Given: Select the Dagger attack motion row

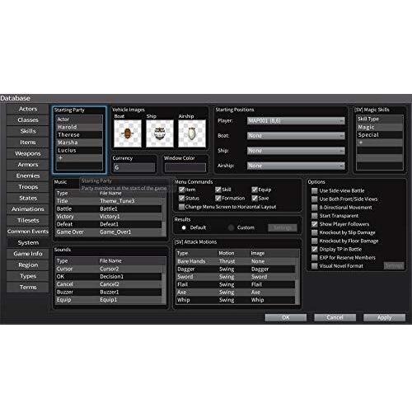Looking at the screenshot, I should (x=236, y=269).
